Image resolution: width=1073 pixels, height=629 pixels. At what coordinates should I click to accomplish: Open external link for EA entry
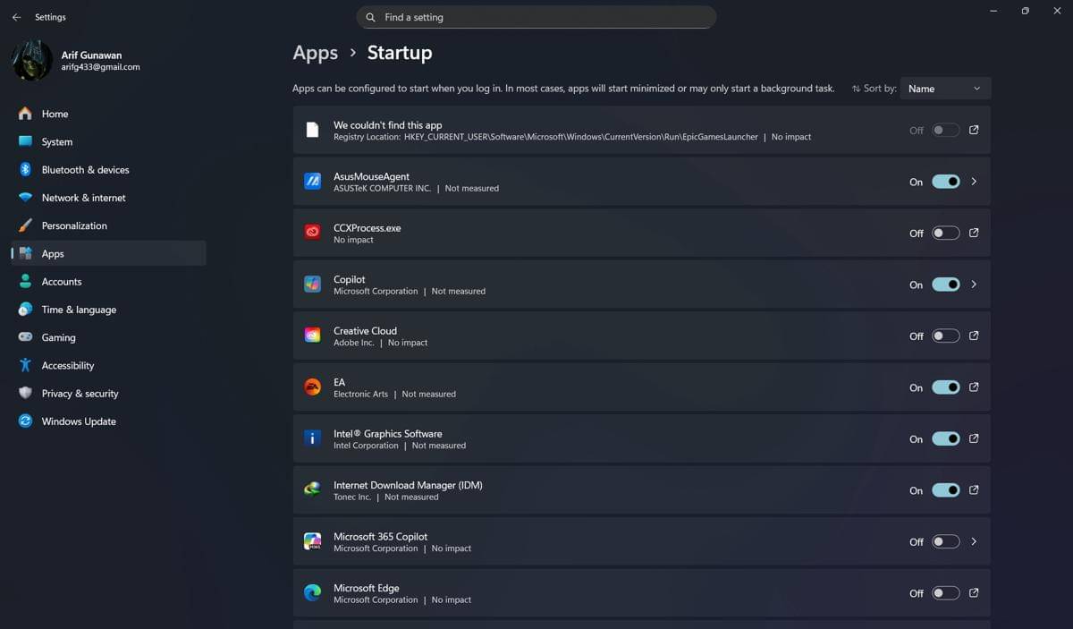(974, 387)
